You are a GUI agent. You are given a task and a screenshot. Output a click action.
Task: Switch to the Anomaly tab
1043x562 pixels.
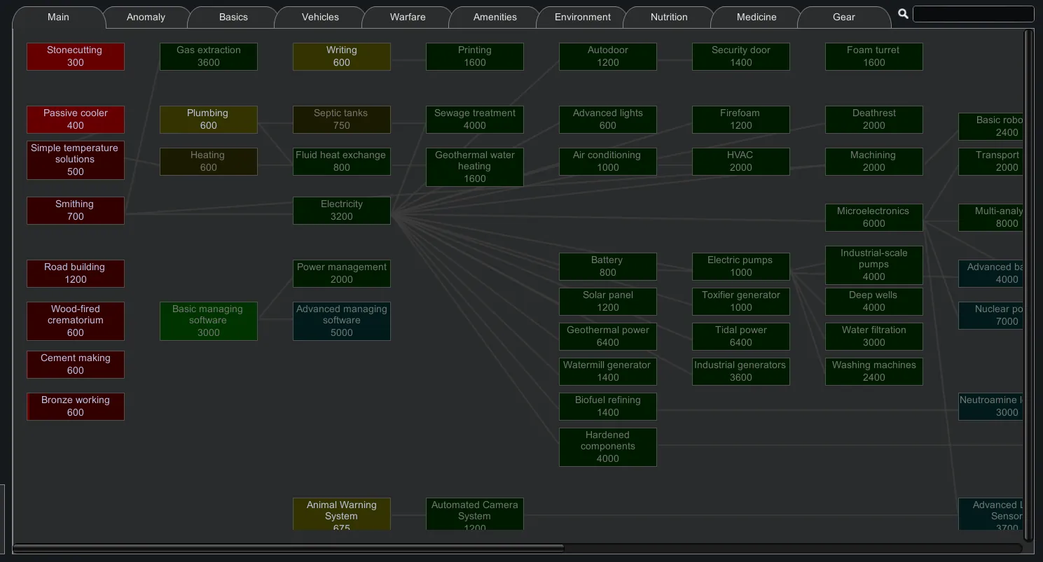click(146, 17)
